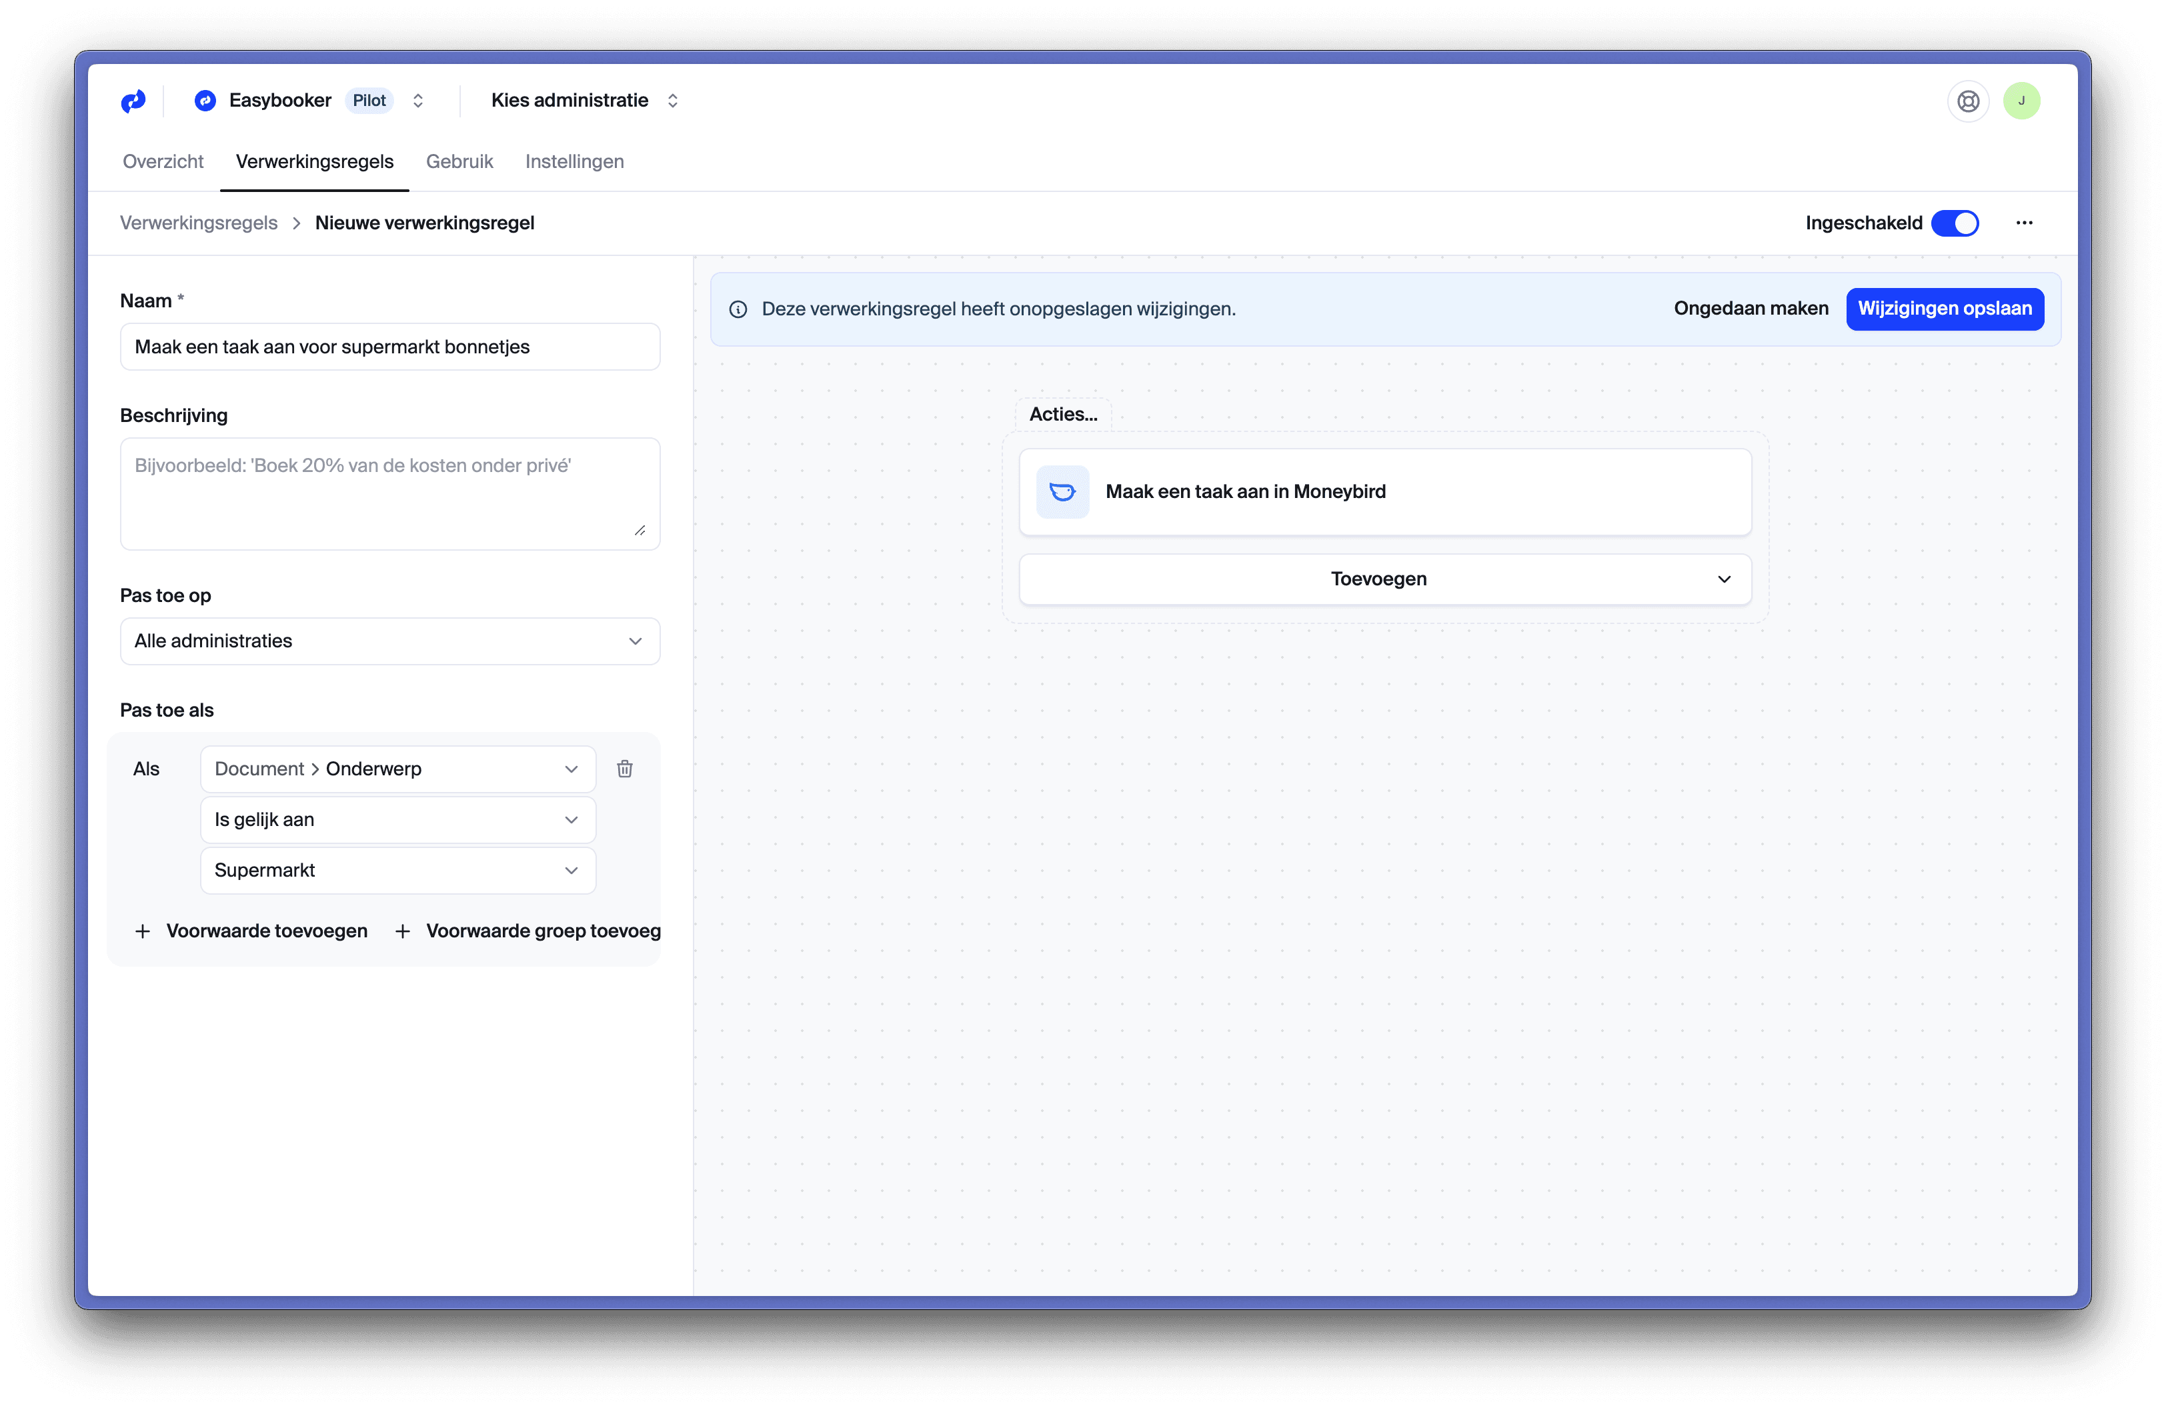This screenshot has width=2166, height=1408.
Task: Open the user avatar J menu
Action: 2021,101
